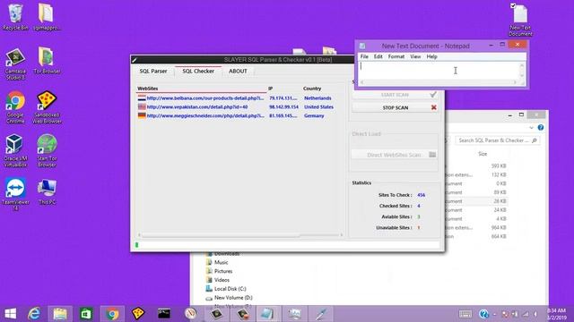Open Internet Explorer from taskbar
Screen dimensions: 574x322
tap(34, 314)
